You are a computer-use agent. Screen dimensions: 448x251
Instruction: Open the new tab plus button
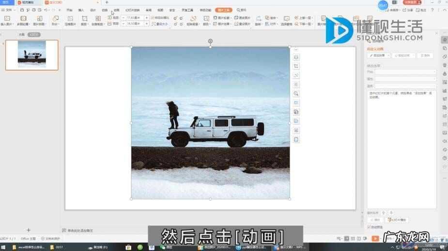[107, 2]
